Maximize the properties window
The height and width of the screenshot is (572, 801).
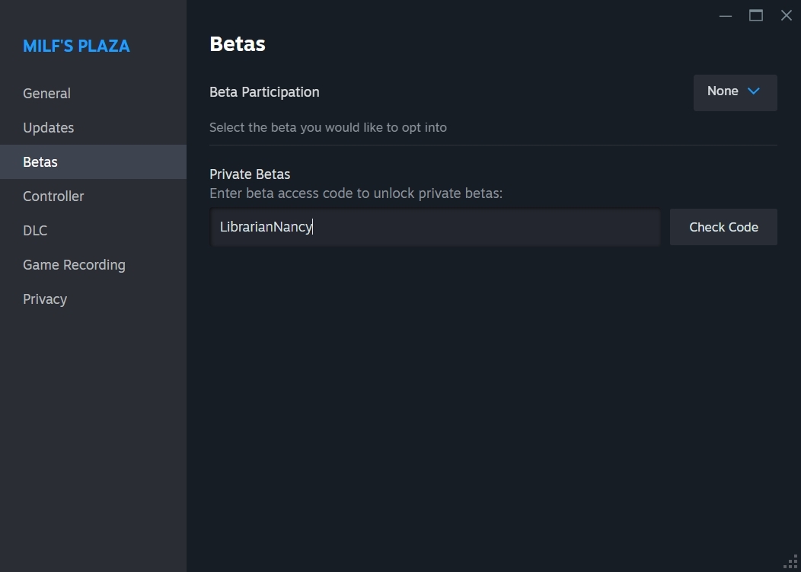point(756,15)
